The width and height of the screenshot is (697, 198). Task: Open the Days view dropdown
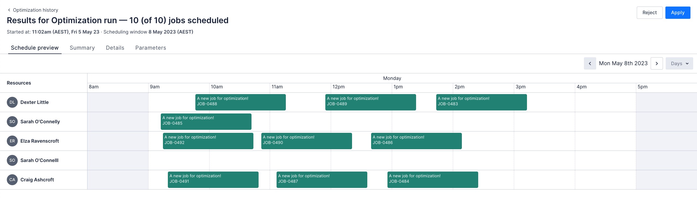tap(679, 64)
